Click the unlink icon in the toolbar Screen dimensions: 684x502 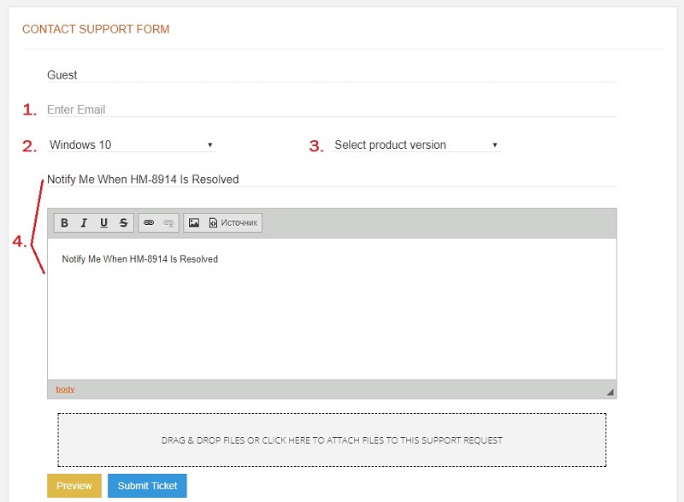[x=168, y=223]
